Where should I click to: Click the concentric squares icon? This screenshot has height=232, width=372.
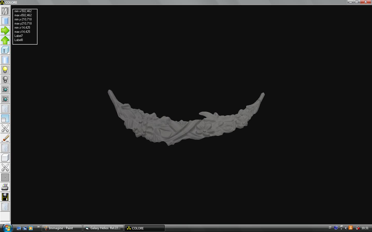click(x=5, y=177)
